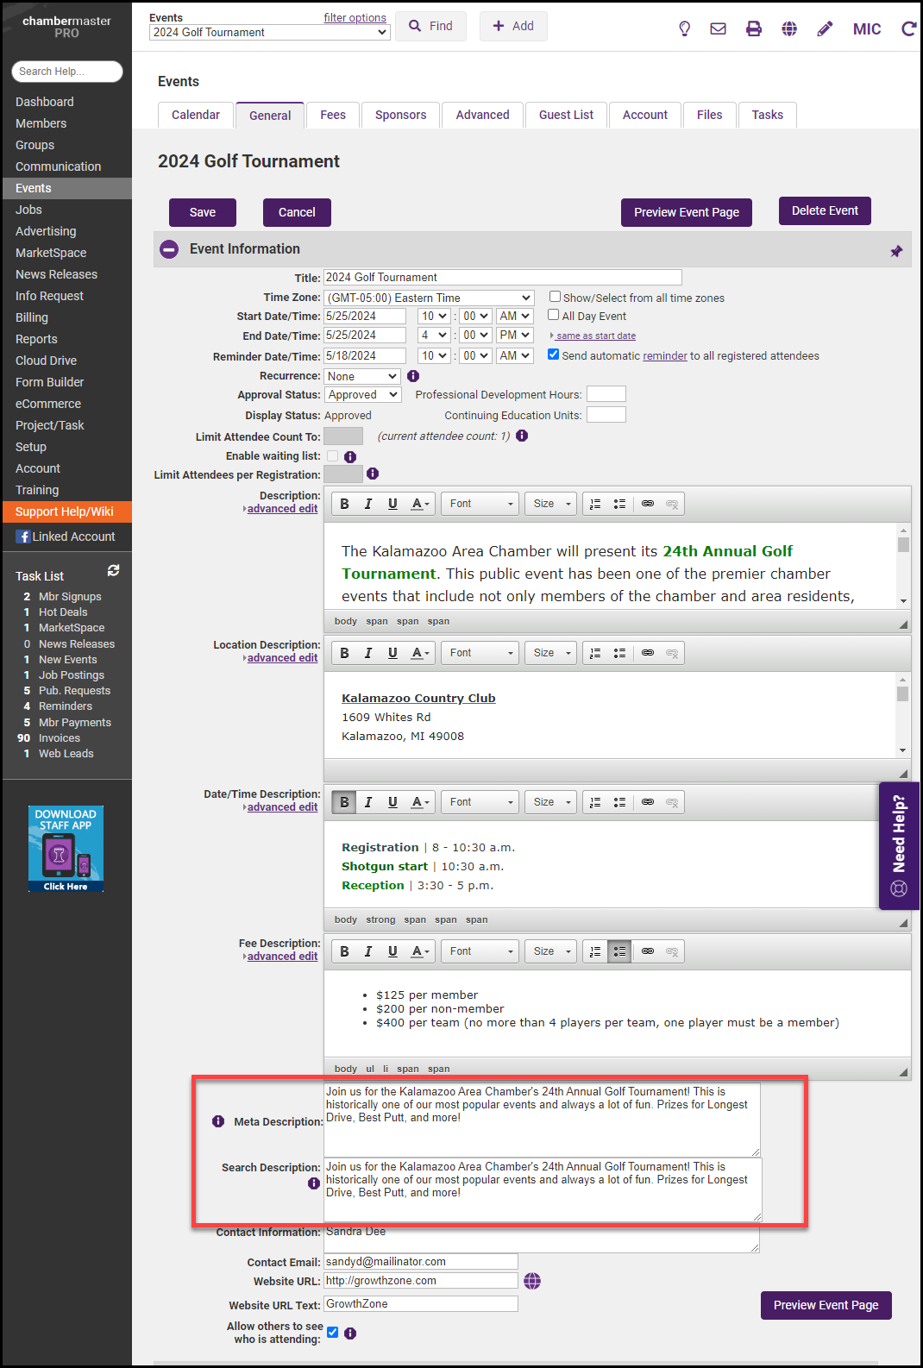Toggle Enable waiting list checkbox
923x1368 pixels.
332,455
